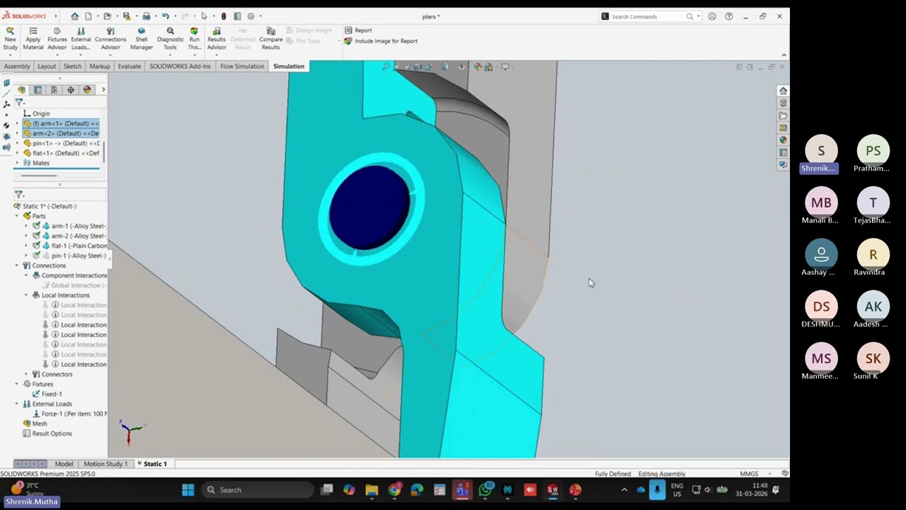Open Result Options in study tree
Image resolution: width=906 pixels, height=510 pixels.
[47, 433]
